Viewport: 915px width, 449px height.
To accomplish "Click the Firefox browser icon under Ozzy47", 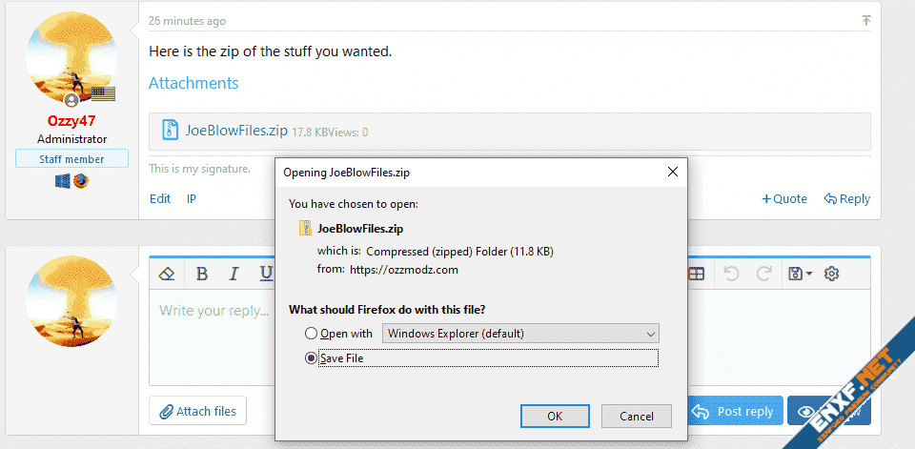I will pos(81,181).
